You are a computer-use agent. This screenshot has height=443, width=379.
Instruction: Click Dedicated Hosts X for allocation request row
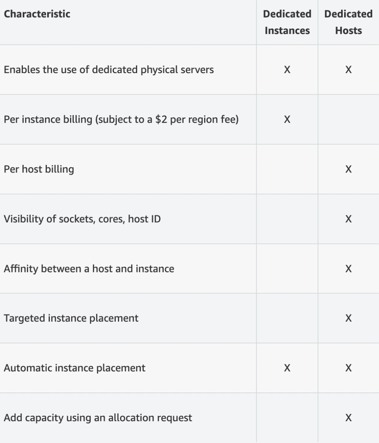[349, 418]
